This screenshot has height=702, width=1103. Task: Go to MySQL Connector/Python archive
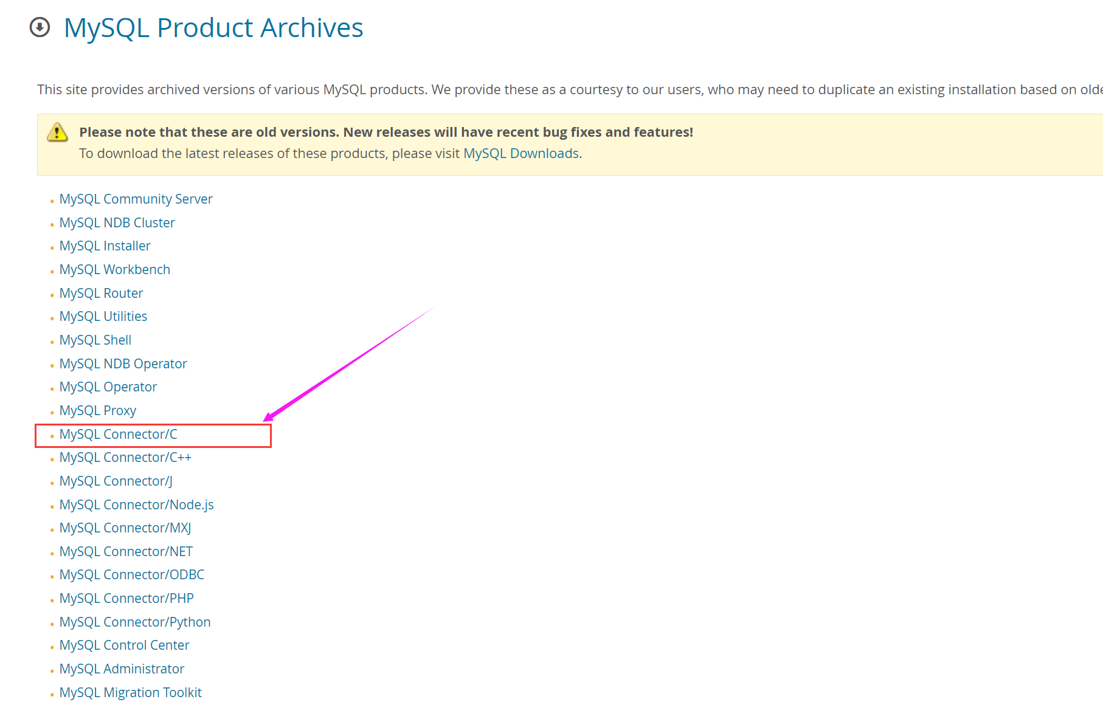pyautogui.click(x=135, y=622)
